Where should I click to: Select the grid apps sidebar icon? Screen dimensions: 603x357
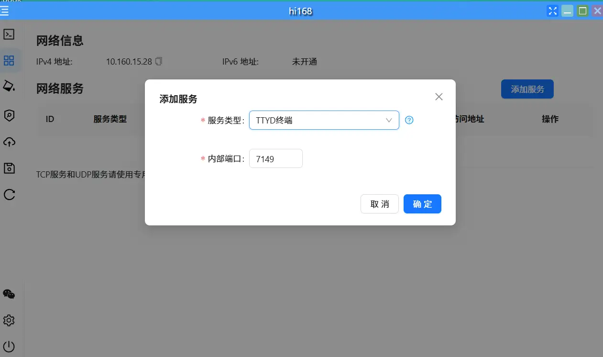tap(9, 60)
